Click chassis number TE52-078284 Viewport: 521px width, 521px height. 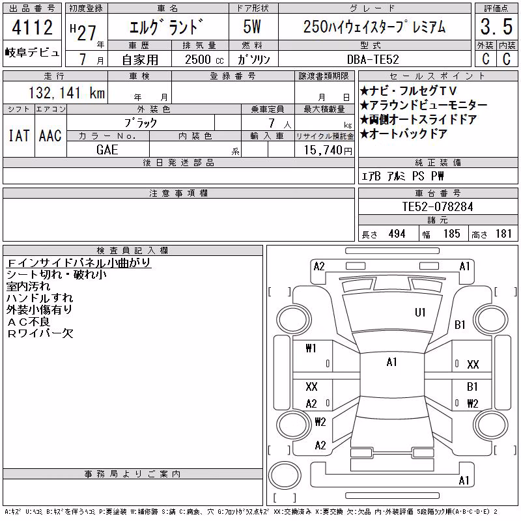tap(438, 206)
